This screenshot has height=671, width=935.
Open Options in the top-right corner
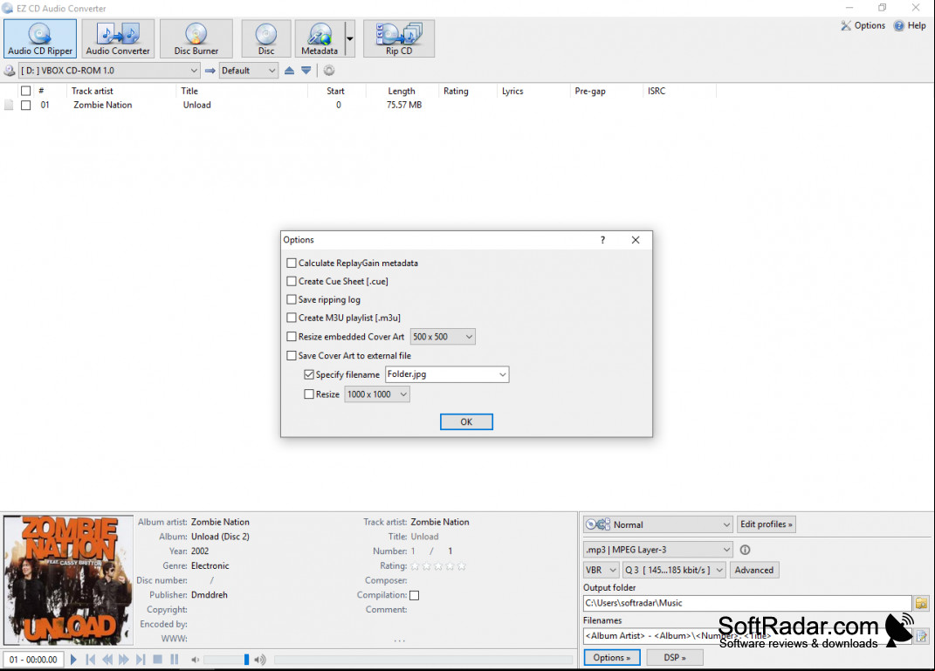pos(863,25)
